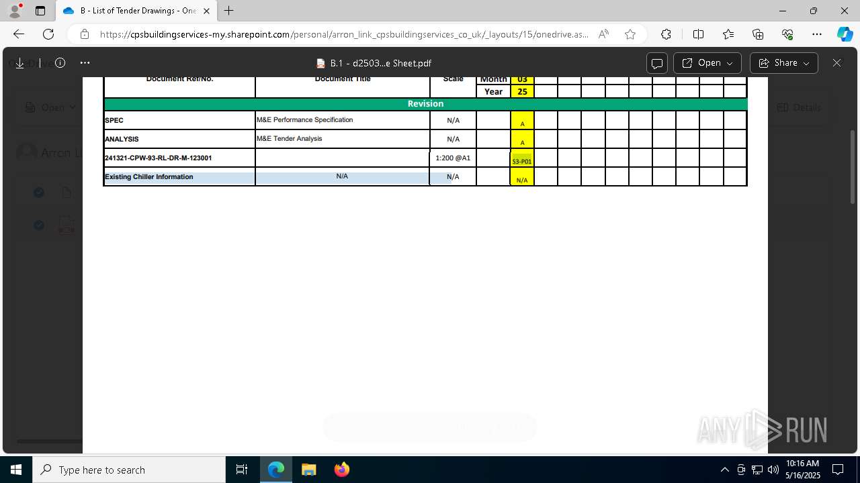This screenshot has height=483, width=860.
Task: Open a new browser tab
Action: [229, 11]
